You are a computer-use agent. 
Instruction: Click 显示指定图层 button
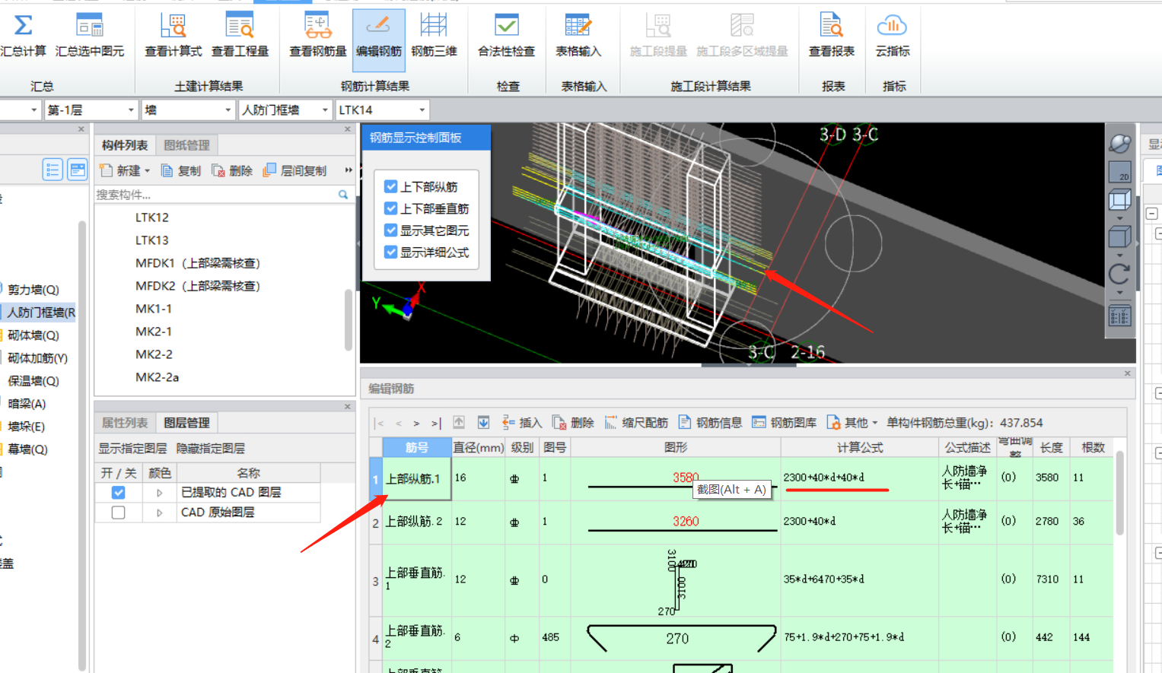(x=132, y=449)
